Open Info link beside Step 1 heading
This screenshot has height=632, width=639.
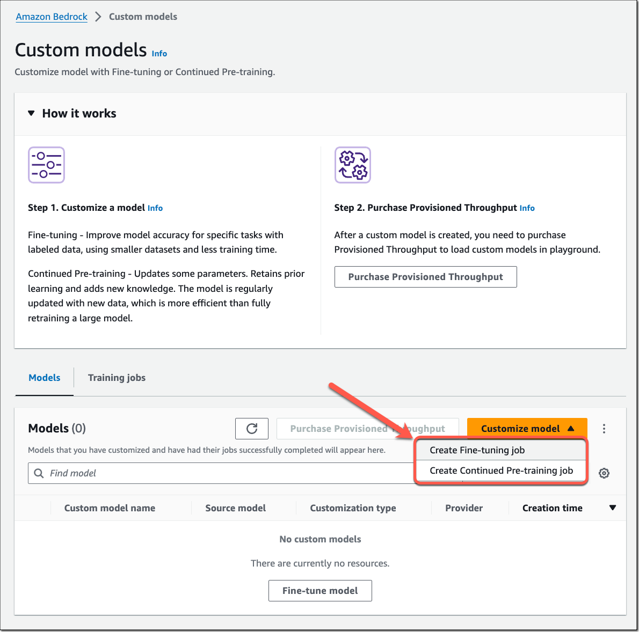(x=155, y=208)
